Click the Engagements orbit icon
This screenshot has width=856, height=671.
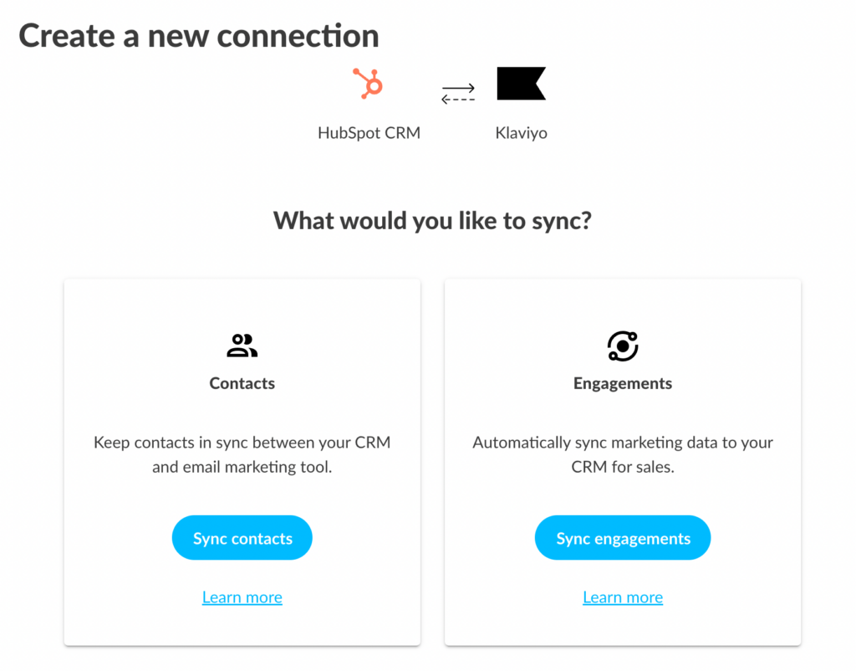tap(623, 346)
